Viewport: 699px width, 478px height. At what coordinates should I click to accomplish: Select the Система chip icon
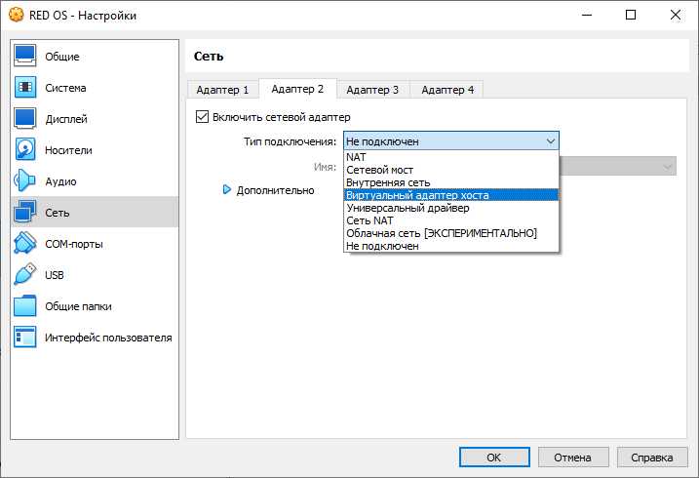coord(25,88)
